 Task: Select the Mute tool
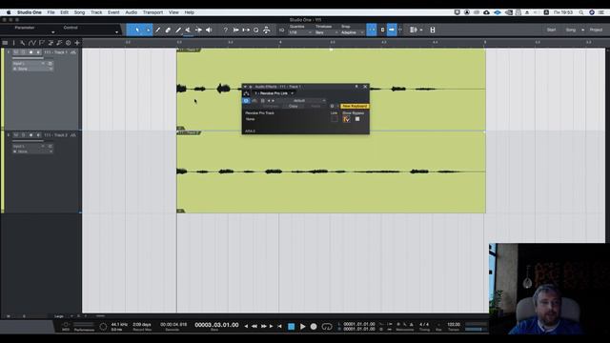pos(188,30)
